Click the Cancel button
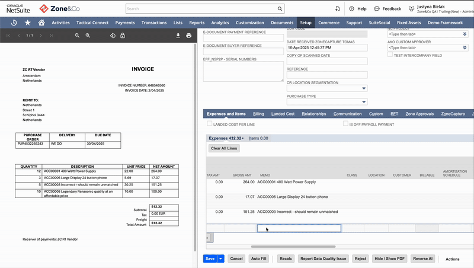The image size is (474, 268). click(236, 259)
